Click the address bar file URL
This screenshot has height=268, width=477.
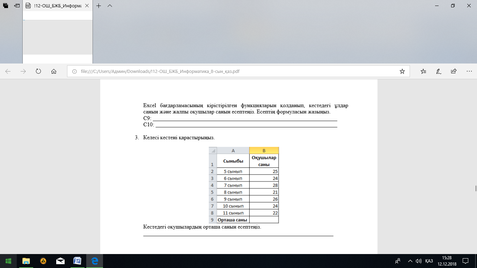(x=160, y=72)
